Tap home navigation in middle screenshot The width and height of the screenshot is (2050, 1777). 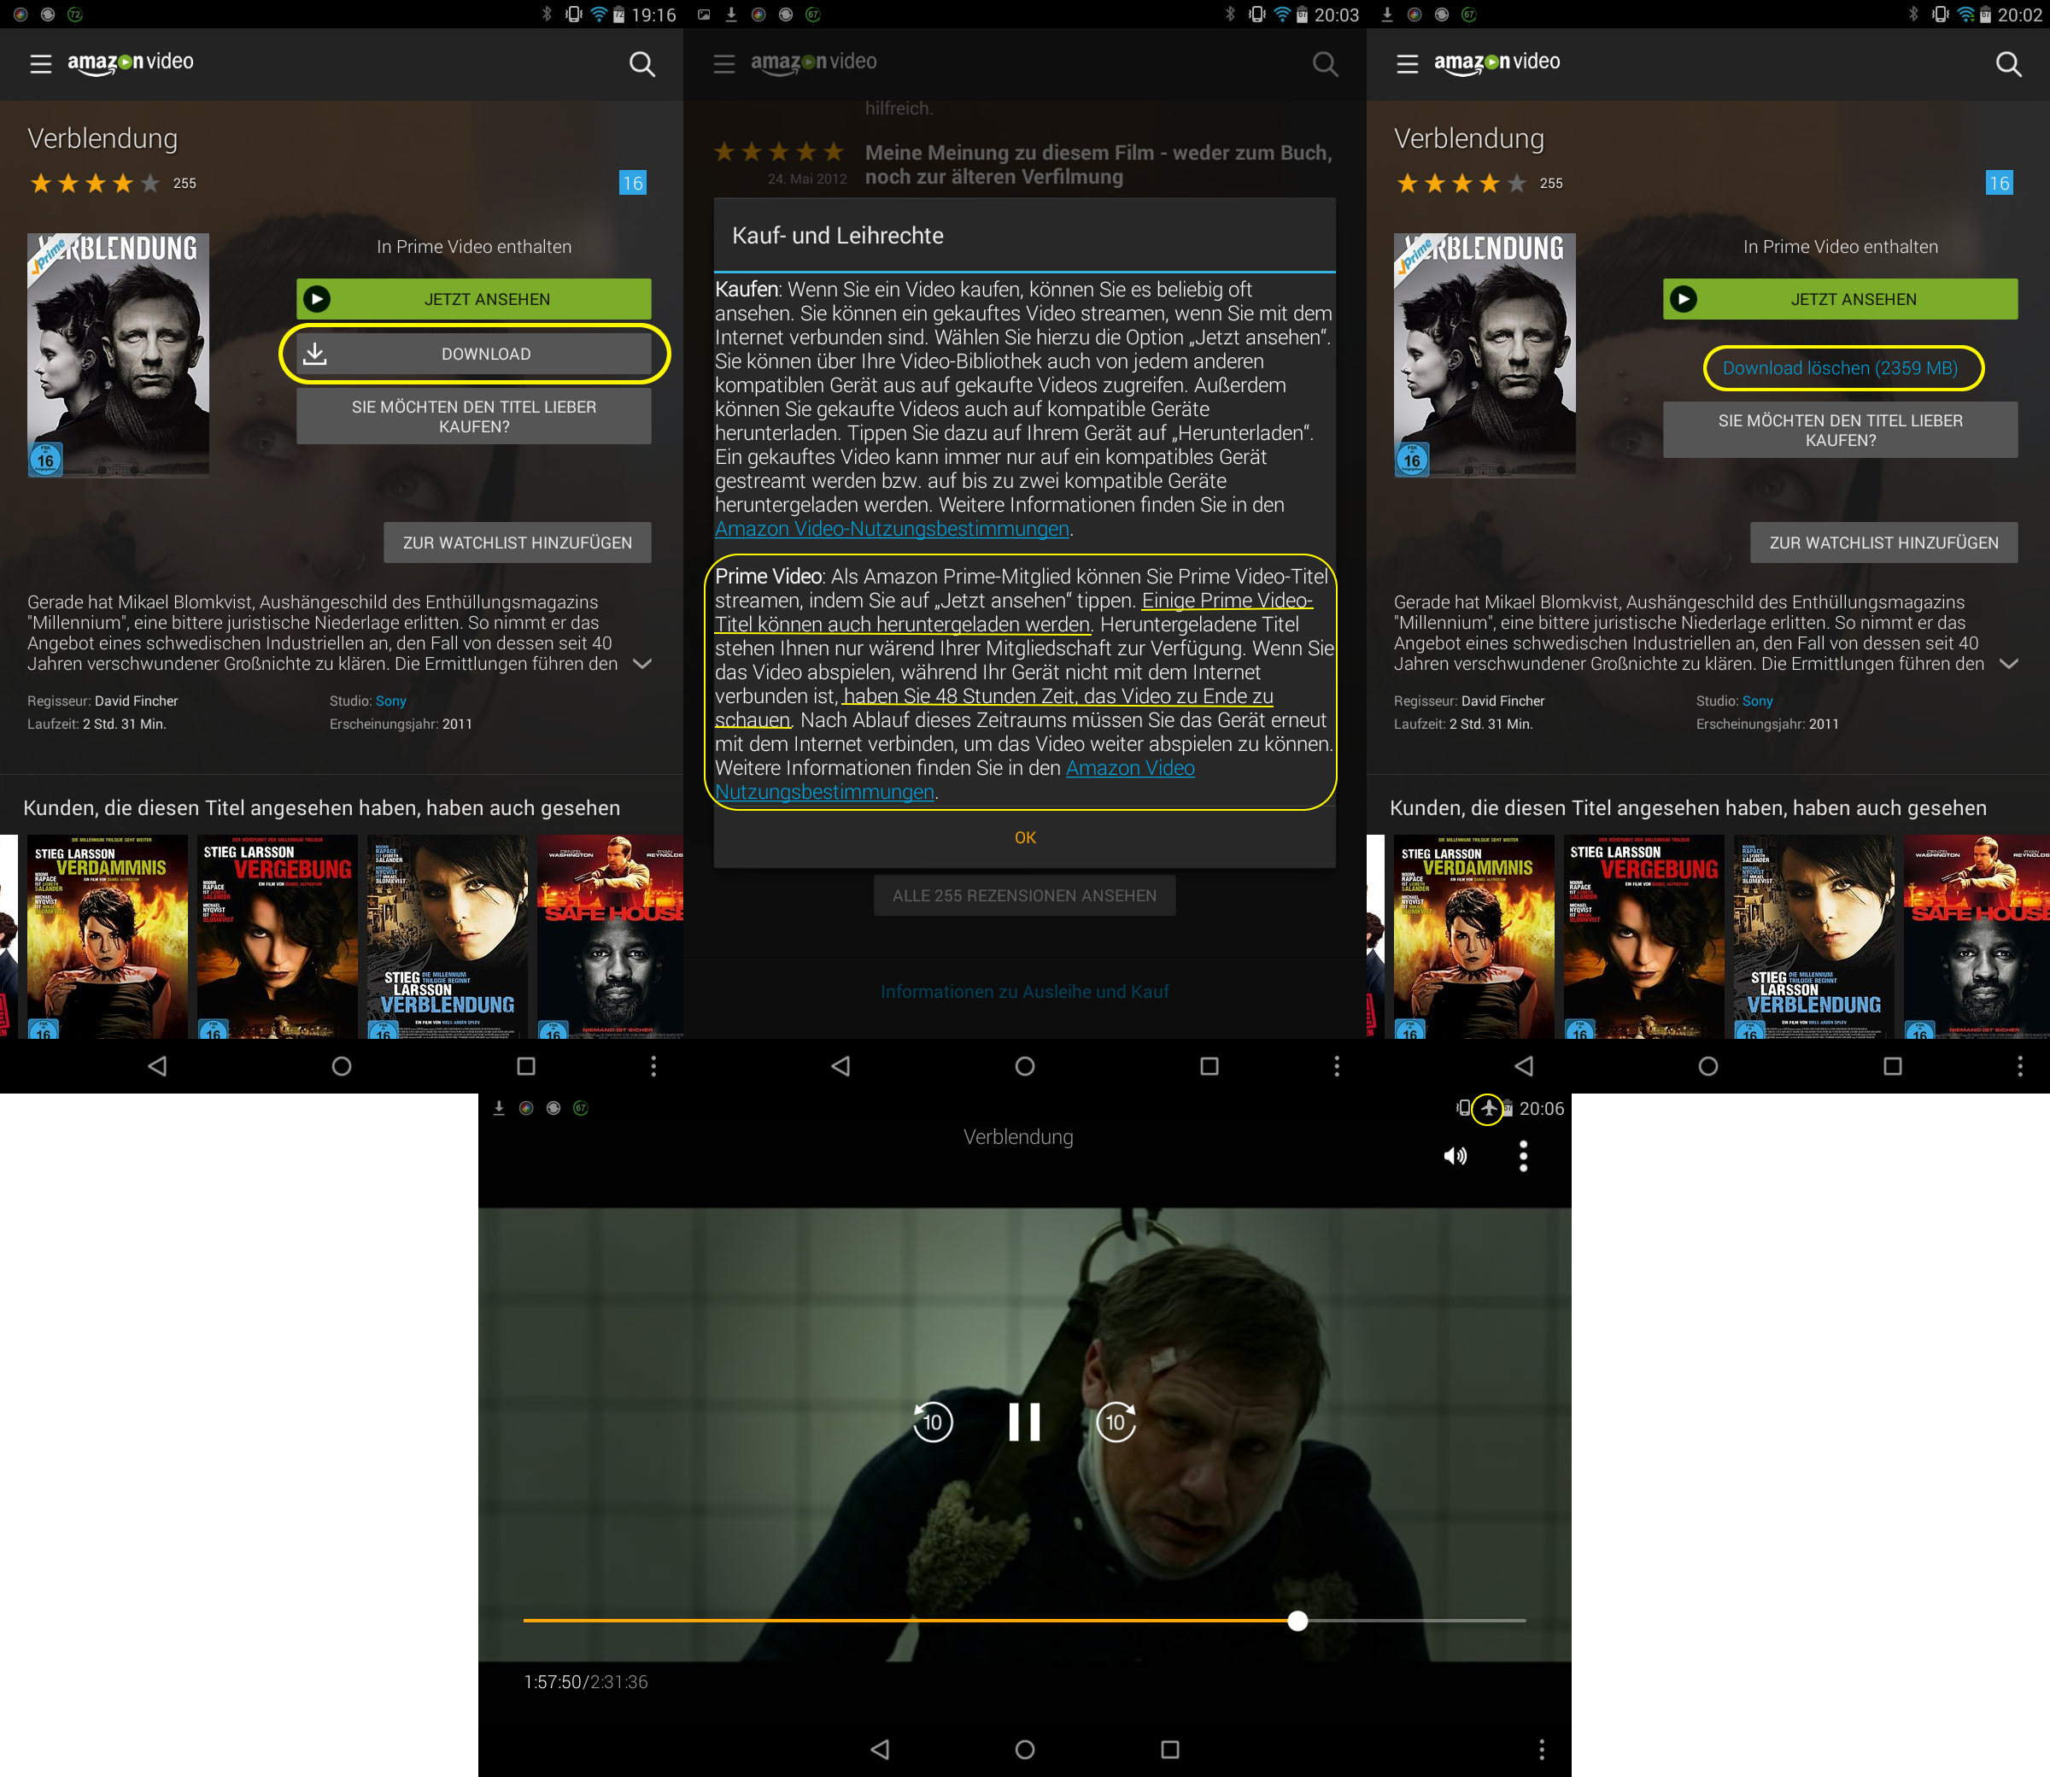pos(1025,1066)
